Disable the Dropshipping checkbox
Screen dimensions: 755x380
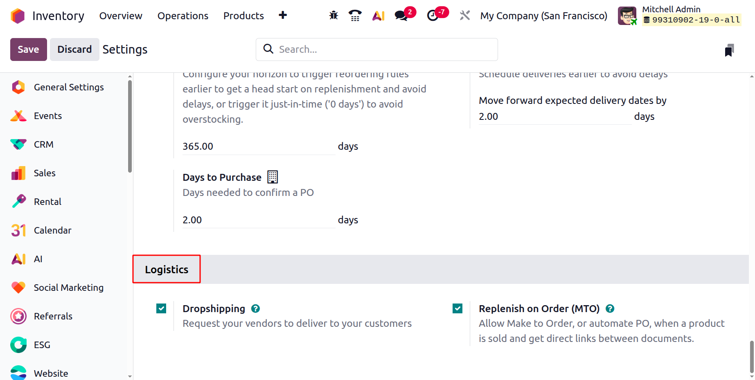[x=161, y=308]
